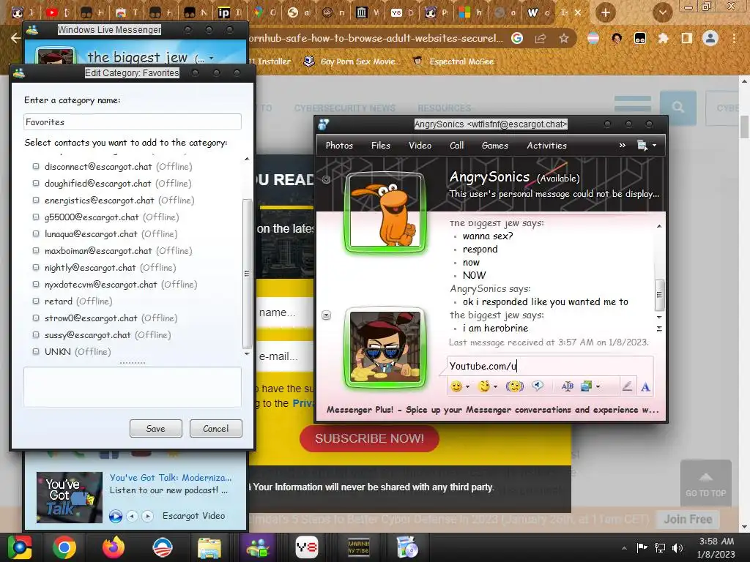The image size is (750, 562).
Task: Check nightly@escargot.chat contact
Action: 36,267
